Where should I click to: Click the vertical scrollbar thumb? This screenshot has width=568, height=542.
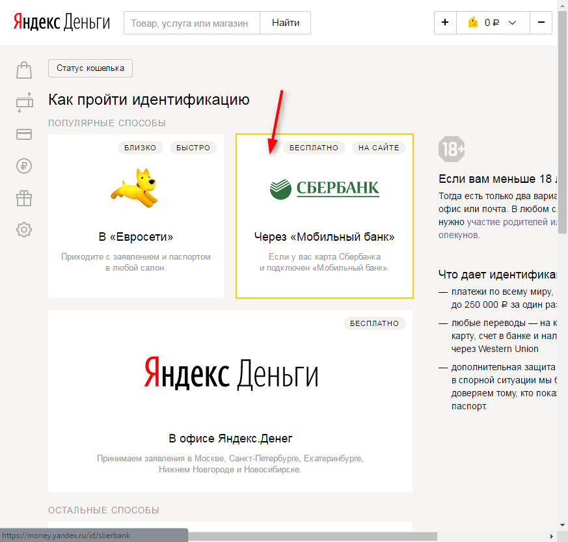tap(563, 130)
